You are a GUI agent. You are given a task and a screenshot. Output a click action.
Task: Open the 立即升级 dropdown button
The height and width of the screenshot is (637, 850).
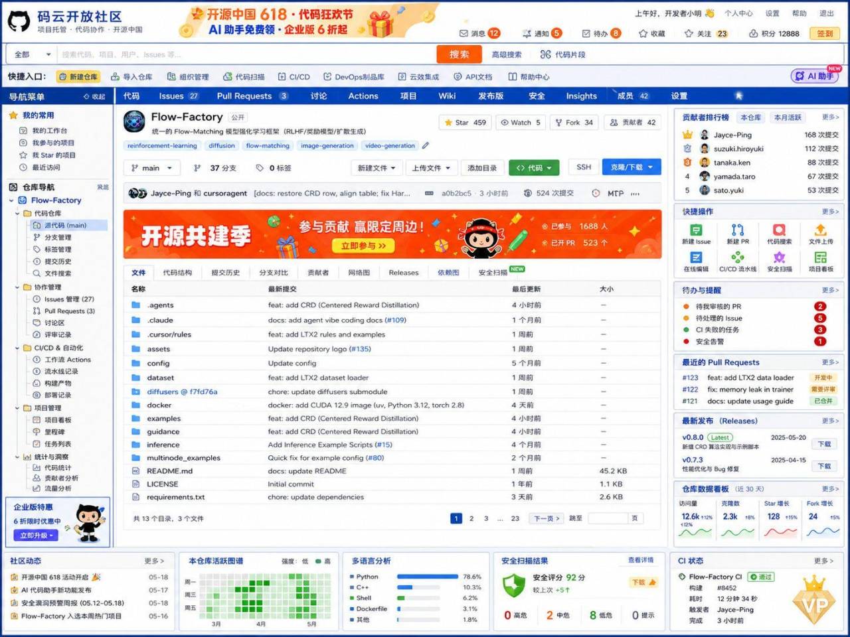coord(37,535)
